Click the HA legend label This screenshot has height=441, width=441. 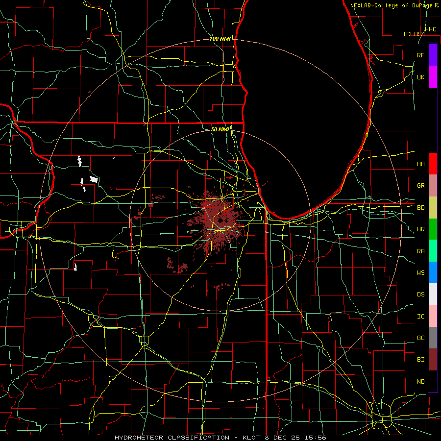click(421, 164)
